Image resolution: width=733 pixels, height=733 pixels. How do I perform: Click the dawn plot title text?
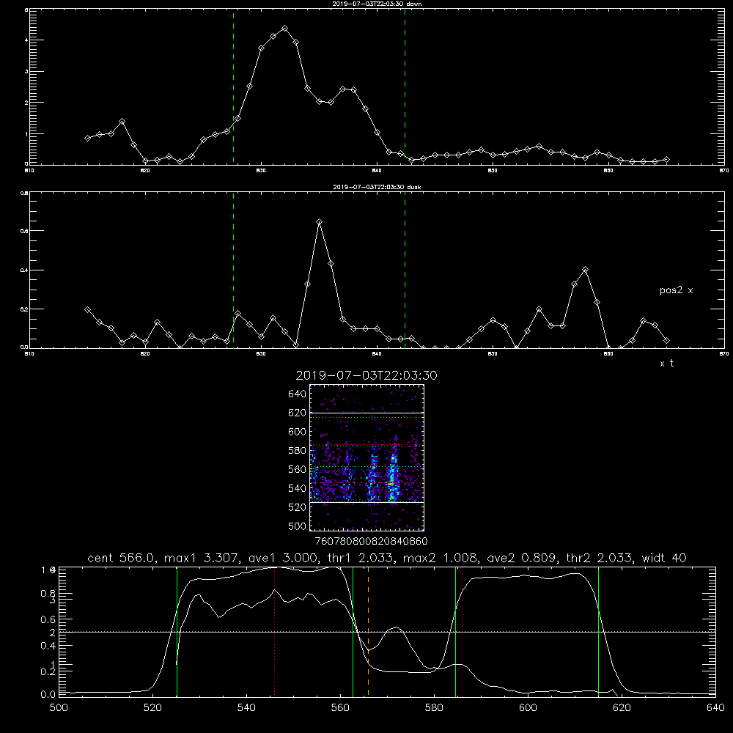click(377, 4)
